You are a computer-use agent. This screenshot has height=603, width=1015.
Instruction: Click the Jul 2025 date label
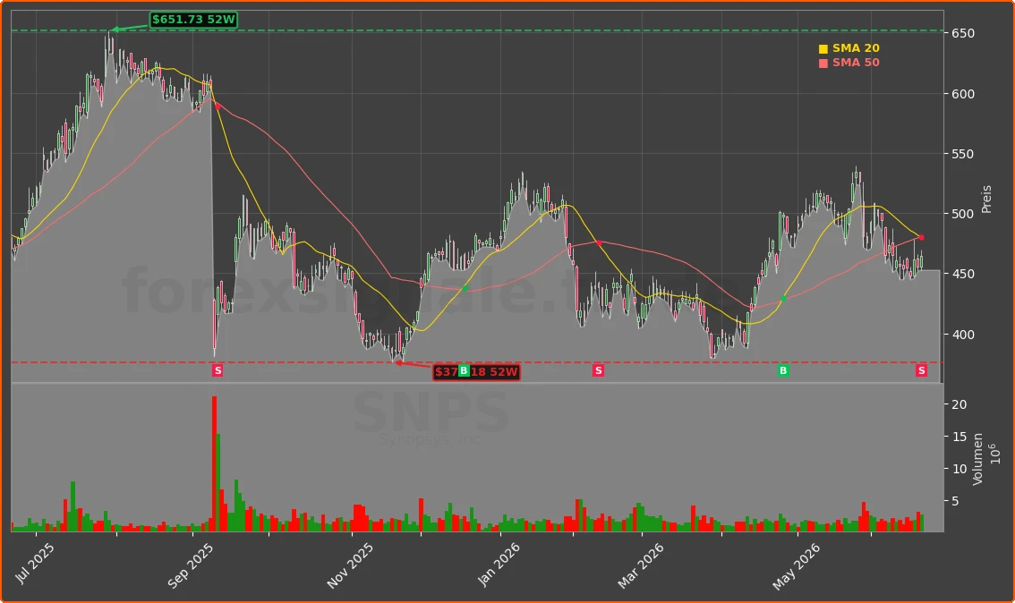35,564
